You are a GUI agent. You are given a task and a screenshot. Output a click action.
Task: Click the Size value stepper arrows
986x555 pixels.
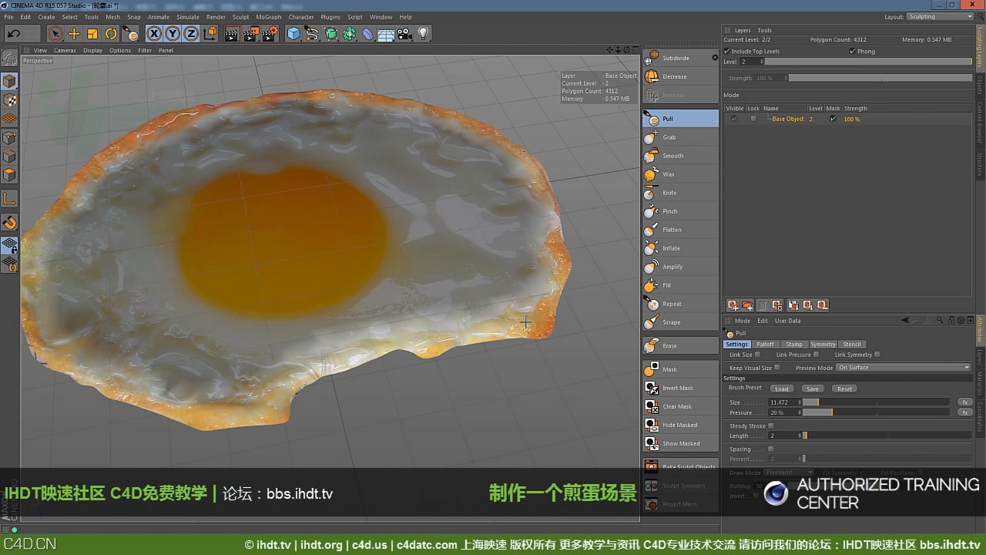(x=800, y=402)
